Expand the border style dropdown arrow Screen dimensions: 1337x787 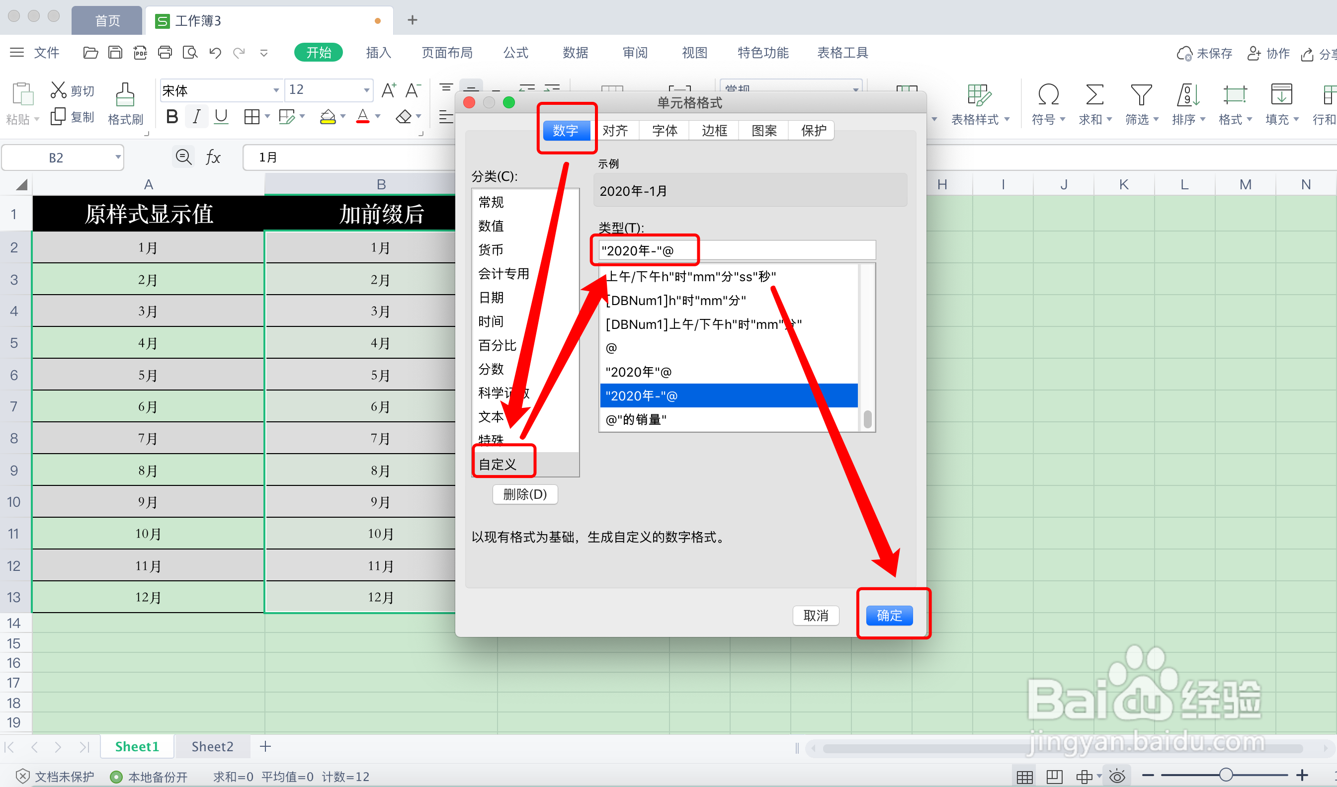coord(267,116)
